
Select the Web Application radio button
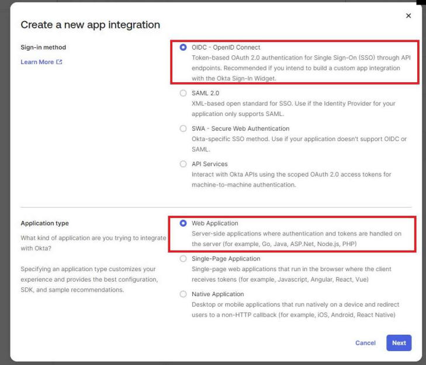(183, 223)
